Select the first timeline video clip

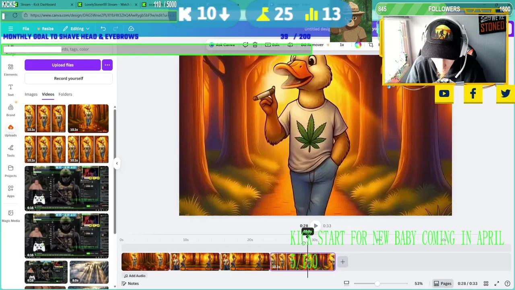coord(146,262)
